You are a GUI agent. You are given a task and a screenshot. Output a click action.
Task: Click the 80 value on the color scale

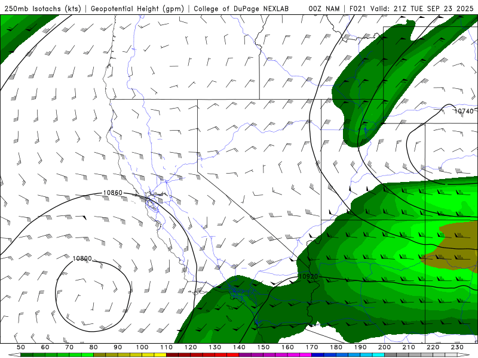pos(94,347)
